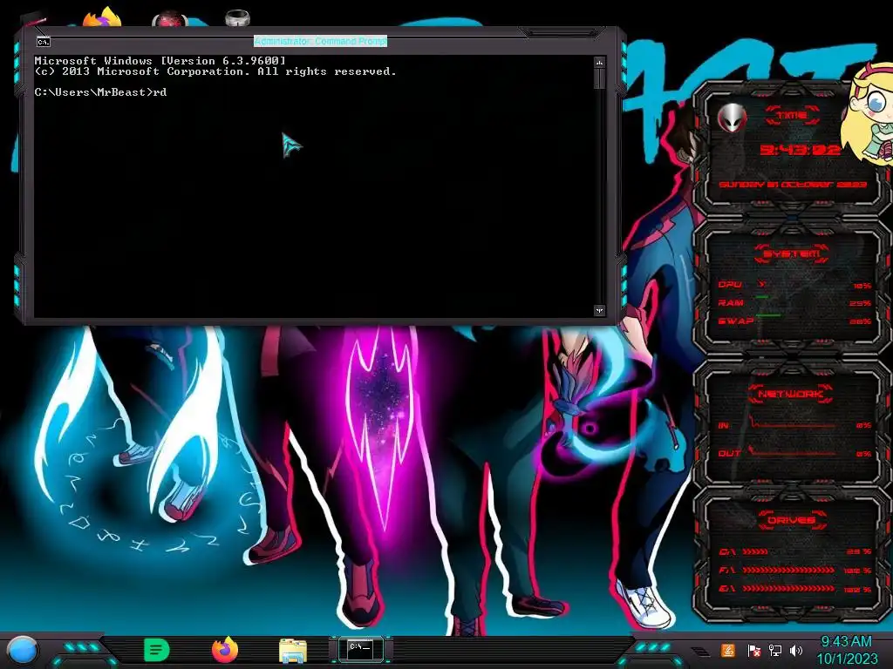Click the Command Prompt scroll up arrow
This screenshot has height=669, width=893.
pyautogui.click(x=599, y=62)
